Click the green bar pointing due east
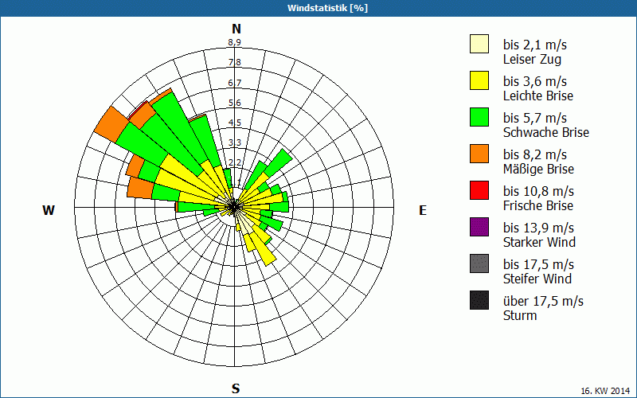Viewport: 637px width, 398px height. coord(279,207)
